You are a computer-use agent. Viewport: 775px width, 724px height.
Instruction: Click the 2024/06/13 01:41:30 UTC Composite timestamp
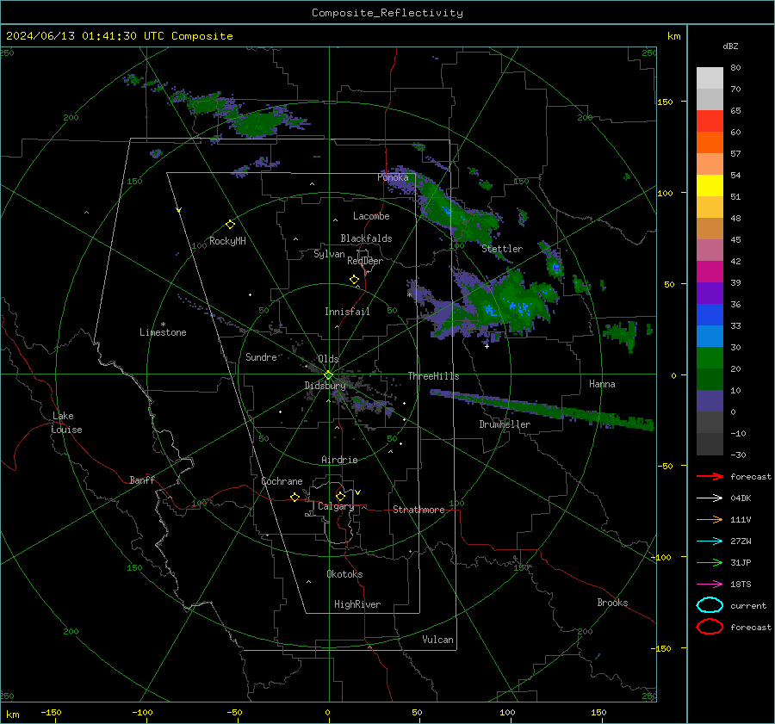pos(119,36)
